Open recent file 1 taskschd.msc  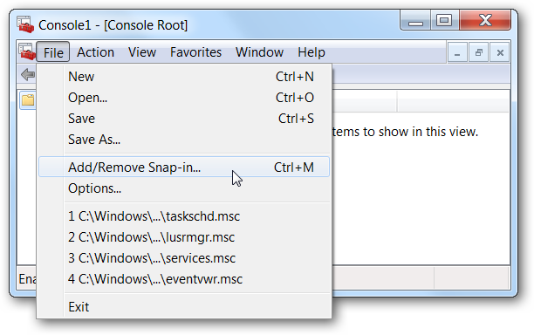point(184,216)
